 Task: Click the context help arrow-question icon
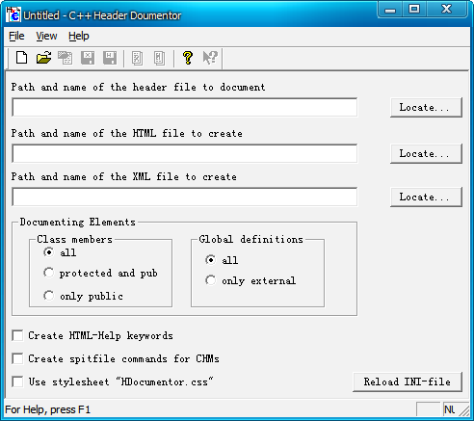(210, 58)
